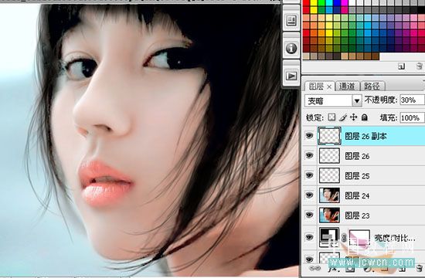Toggle lock transparent pixels icon
The width and height of the screenshot is (425, 278).
[331, 117]
